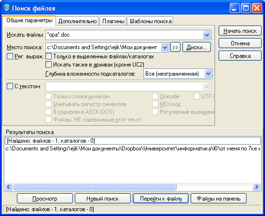Click the Отмена button

[x=240, y=43]
